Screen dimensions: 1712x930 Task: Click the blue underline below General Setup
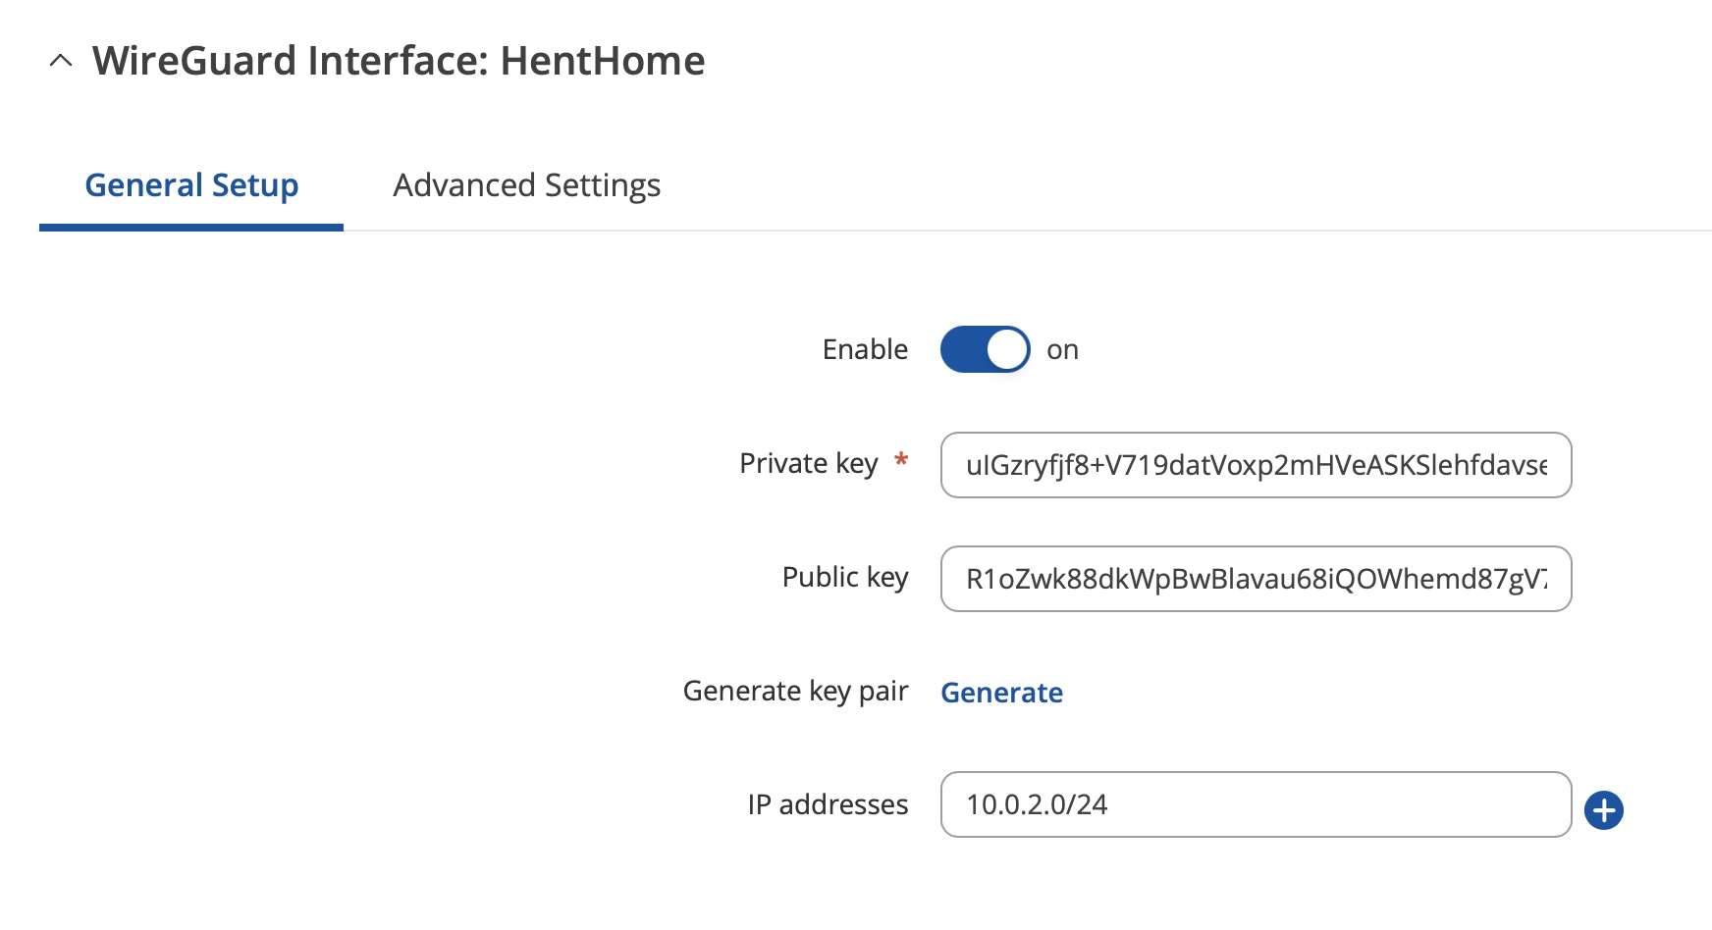tap(191, 228)
